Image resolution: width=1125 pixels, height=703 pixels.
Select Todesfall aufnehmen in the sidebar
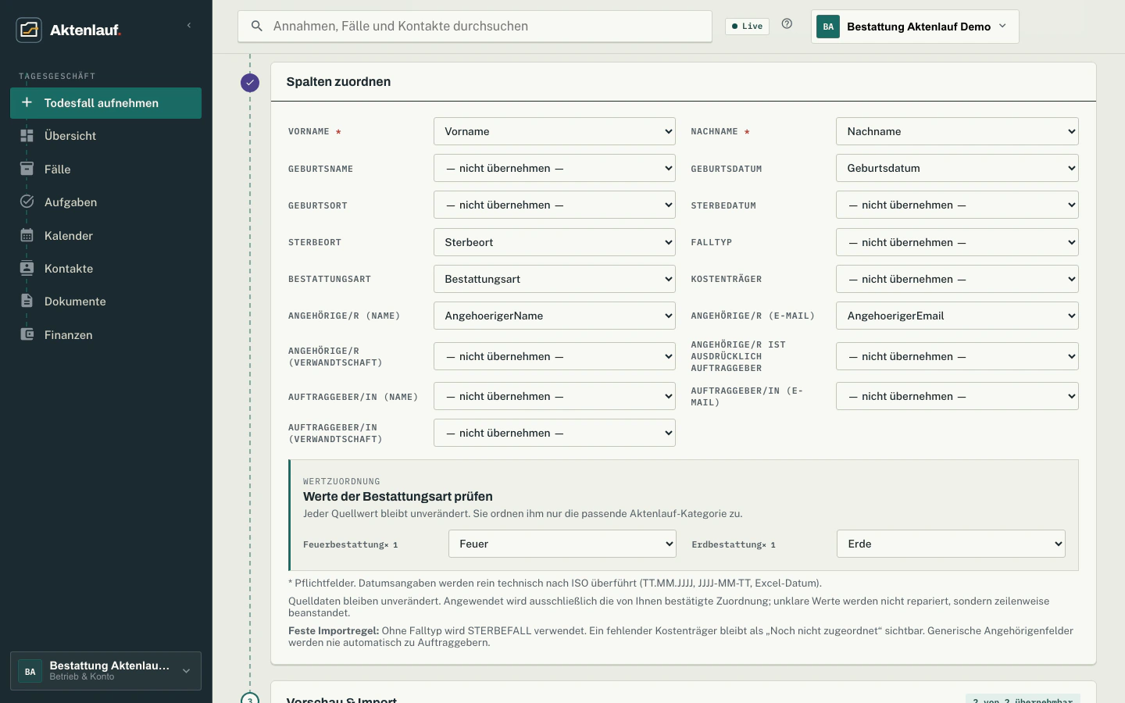coord(105,103)
